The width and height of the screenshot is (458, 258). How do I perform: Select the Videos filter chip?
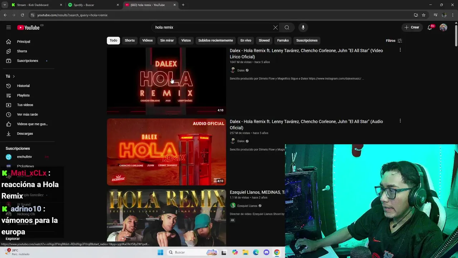[x=147, y=40]
